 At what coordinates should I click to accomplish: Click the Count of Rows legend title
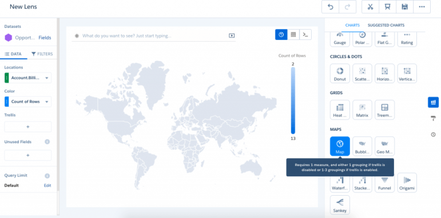pos(292,55)
